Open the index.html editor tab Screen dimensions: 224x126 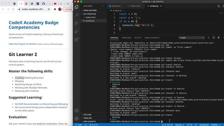point(134,6)
